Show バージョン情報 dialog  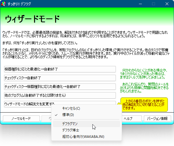(x=157, y=119)
